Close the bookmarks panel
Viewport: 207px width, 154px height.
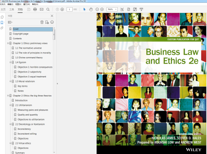click(x=52, y=16)
